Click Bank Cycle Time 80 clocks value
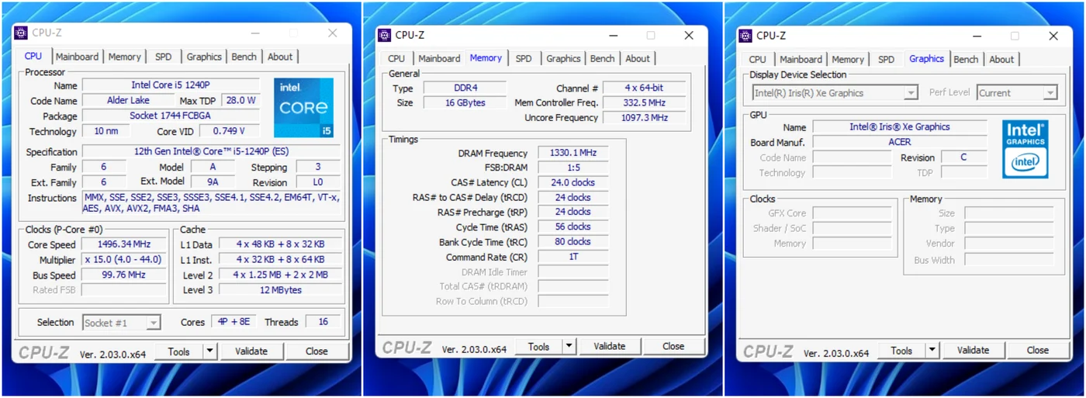1086x398 pixels. [572, 242]
